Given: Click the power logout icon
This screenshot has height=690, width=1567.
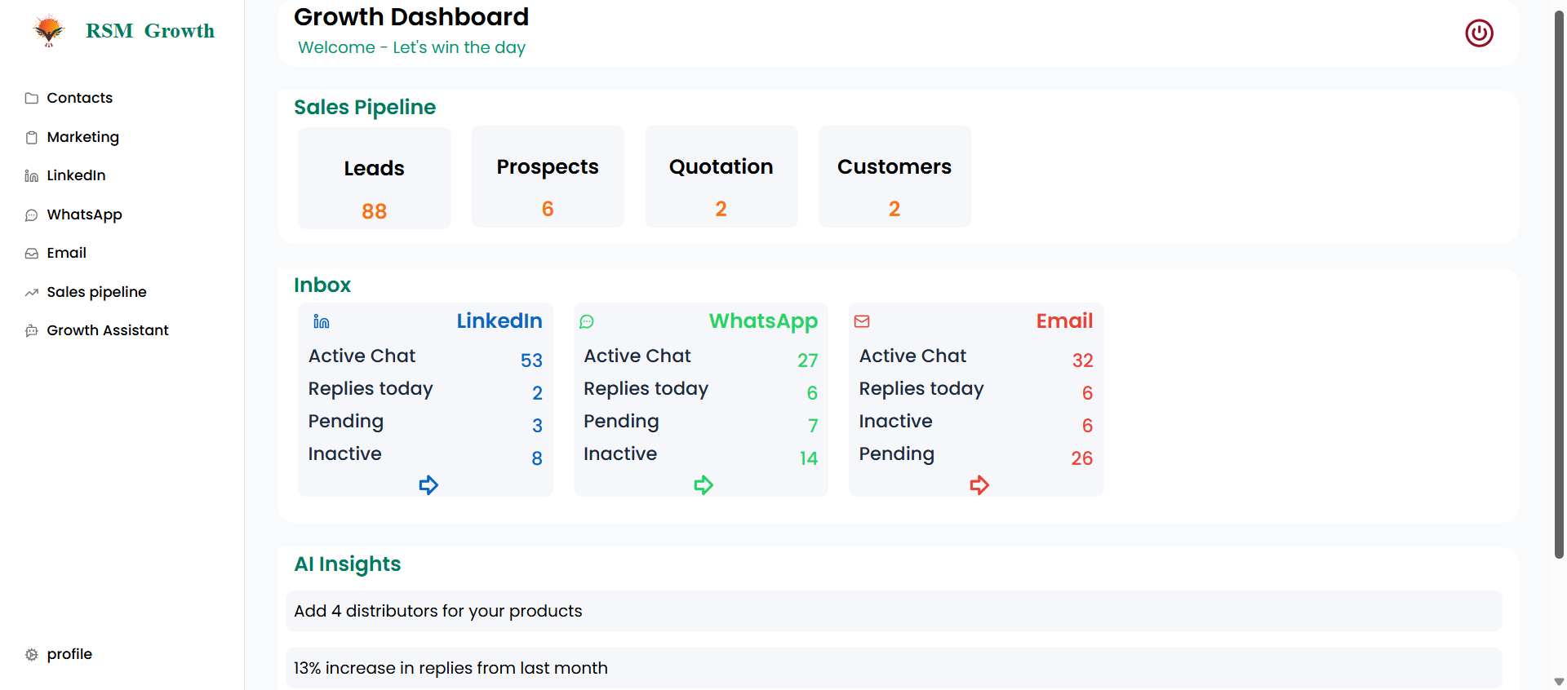Looking at the screenshot, I should pyautogui.click(x=1479, y=33).
